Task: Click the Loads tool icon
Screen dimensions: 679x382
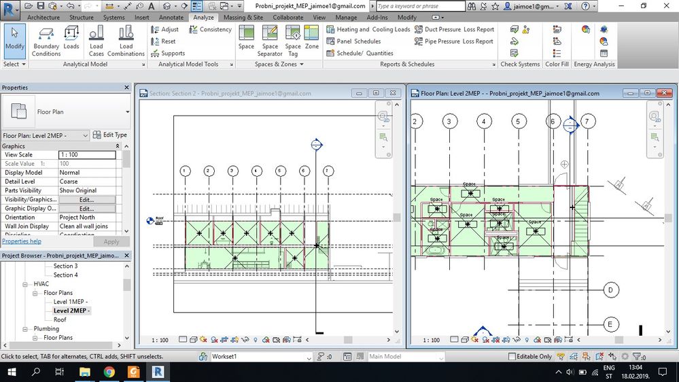Action: 71,37
